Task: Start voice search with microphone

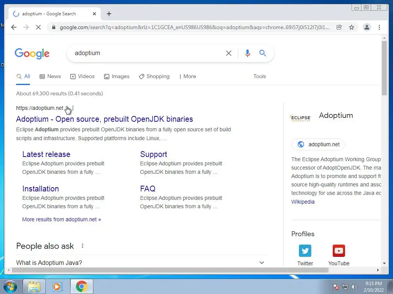Action: click(248, 53)
